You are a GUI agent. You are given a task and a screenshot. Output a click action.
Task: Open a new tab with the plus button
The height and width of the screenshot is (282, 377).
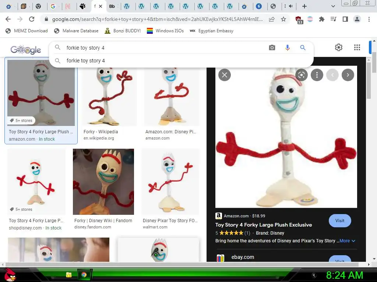coord(304,6)
